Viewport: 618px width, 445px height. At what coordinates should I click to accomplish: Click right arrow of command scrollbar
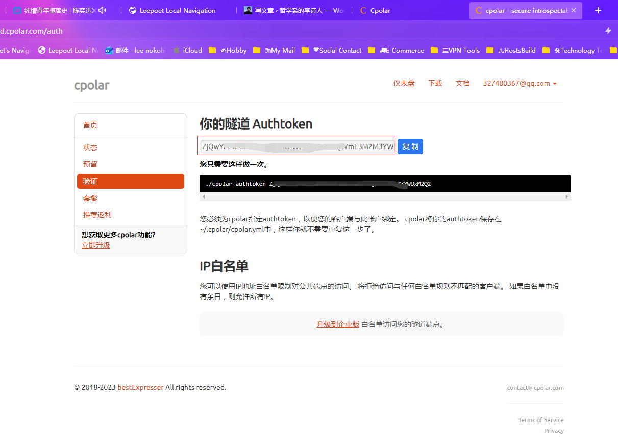pos(566,196)
